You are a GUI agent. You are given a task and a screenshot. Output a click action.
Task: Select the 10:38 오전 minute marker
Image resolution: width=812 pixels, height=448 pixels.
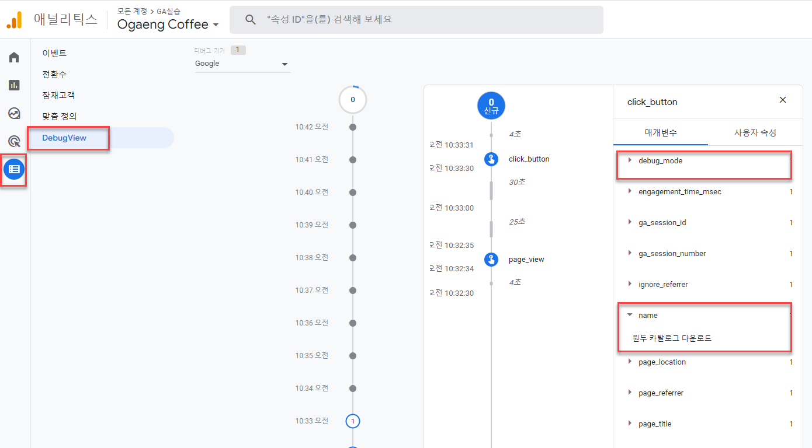pyautogui.click(x=352, y=257)
